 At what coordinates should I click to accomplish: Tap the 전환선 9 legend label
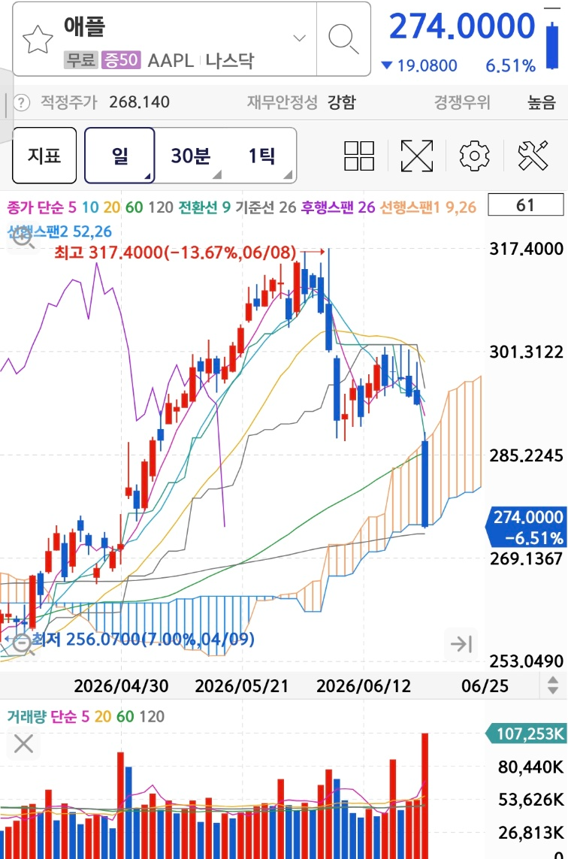tap(204, 207)
